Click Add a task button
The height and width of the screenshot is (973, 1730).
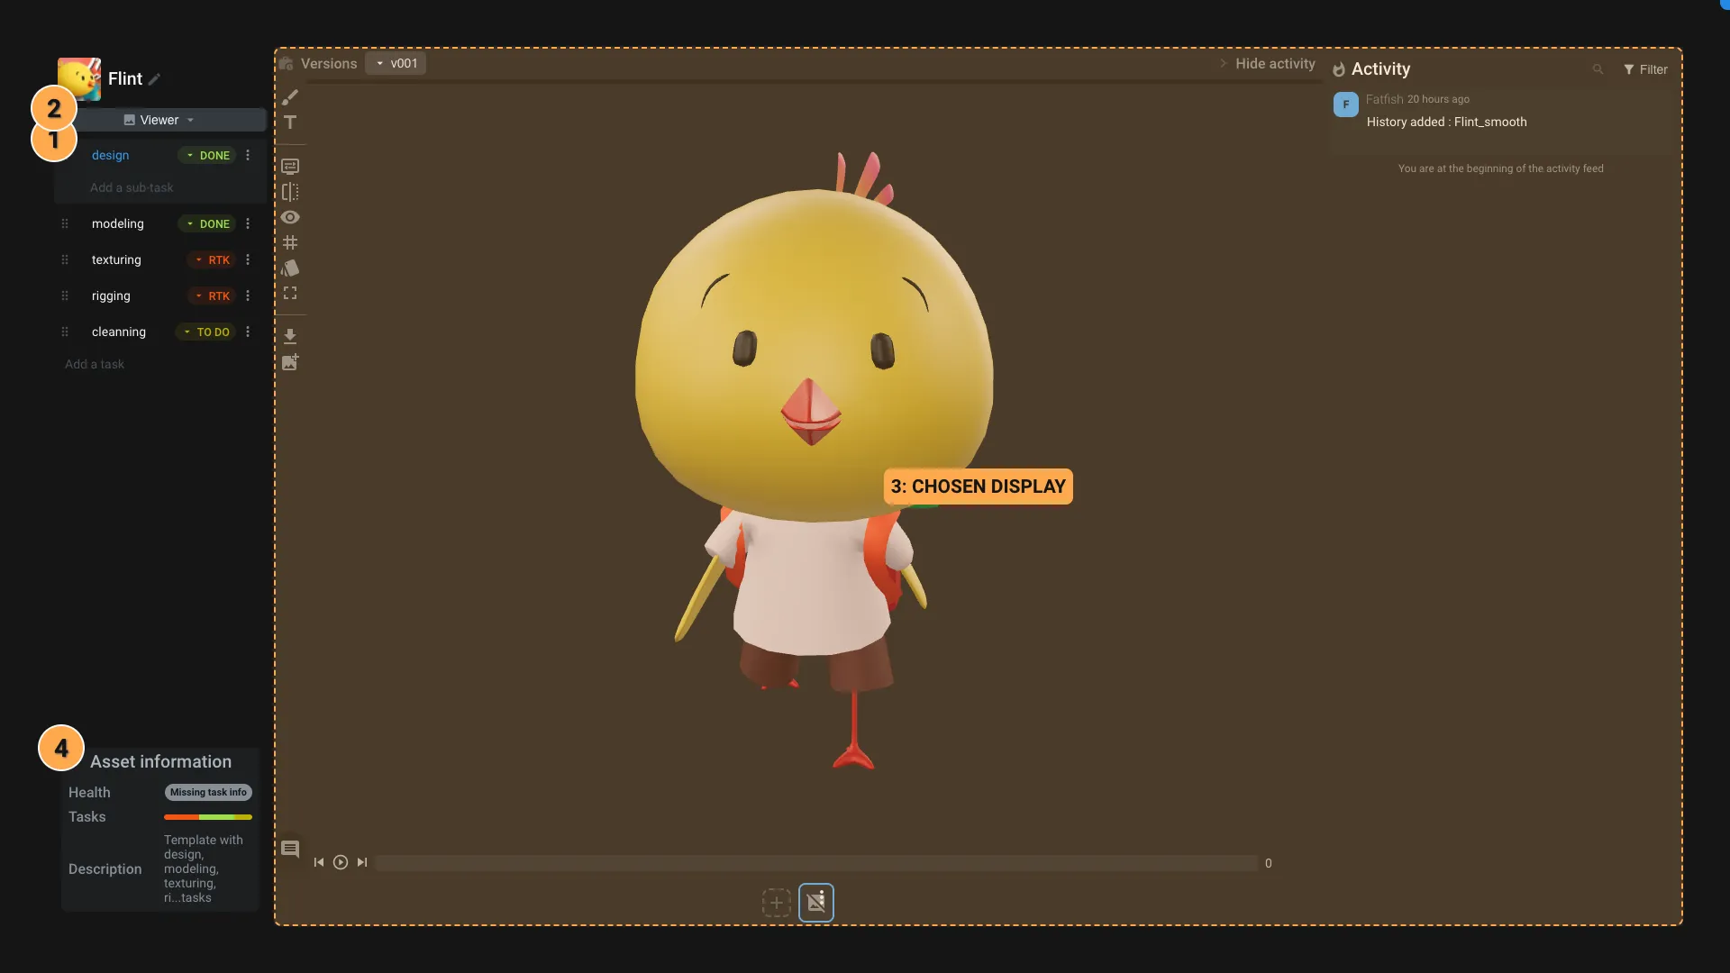tap(94, 365)
